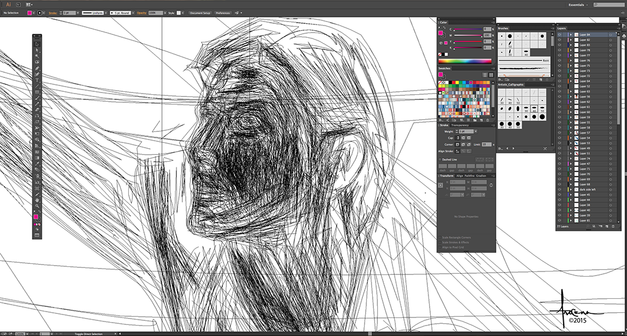Hide the dark side left layer
This screenshot has width=627, height=336.
pyautogui.click(x=560, y=190)
